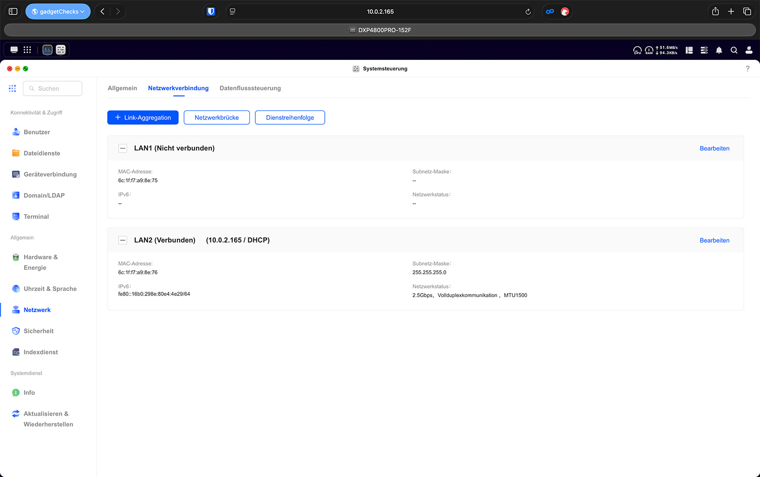The width and height of the screenshot is (760, 477).
Task: Click the help question mark icon
Action: tap(747, 69)
